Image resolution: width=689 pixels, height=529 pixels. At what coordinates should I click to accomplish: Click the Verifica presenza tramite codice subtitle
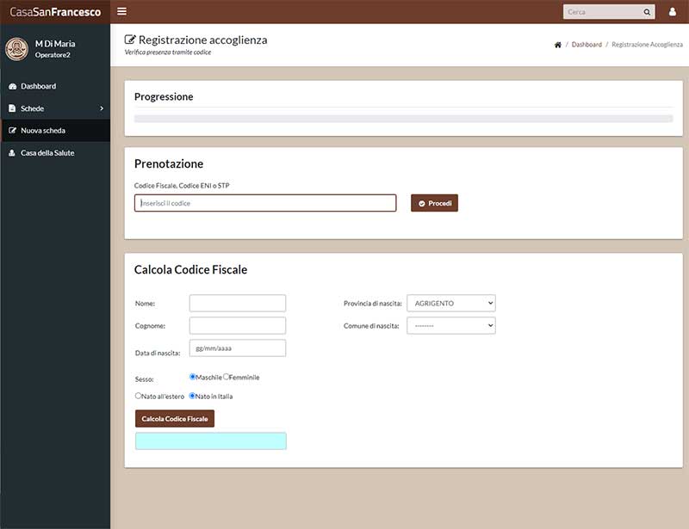coord(168,52)
